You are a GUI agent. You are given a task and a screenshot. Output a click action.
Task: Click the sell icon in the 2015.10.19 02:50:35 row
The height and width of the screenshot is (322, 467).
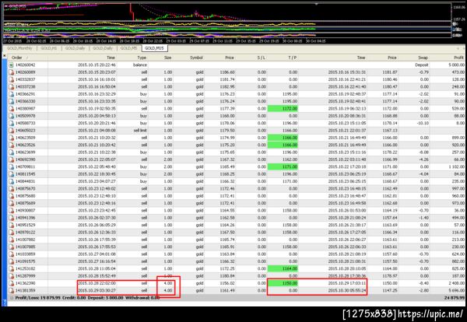[12, 109]
